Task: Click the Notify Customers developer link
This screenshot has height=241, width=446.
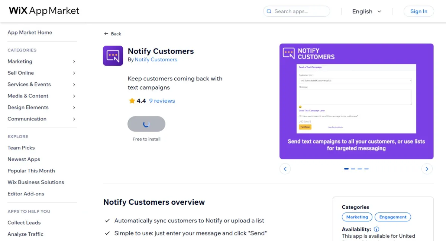Action: coord(156,60)
